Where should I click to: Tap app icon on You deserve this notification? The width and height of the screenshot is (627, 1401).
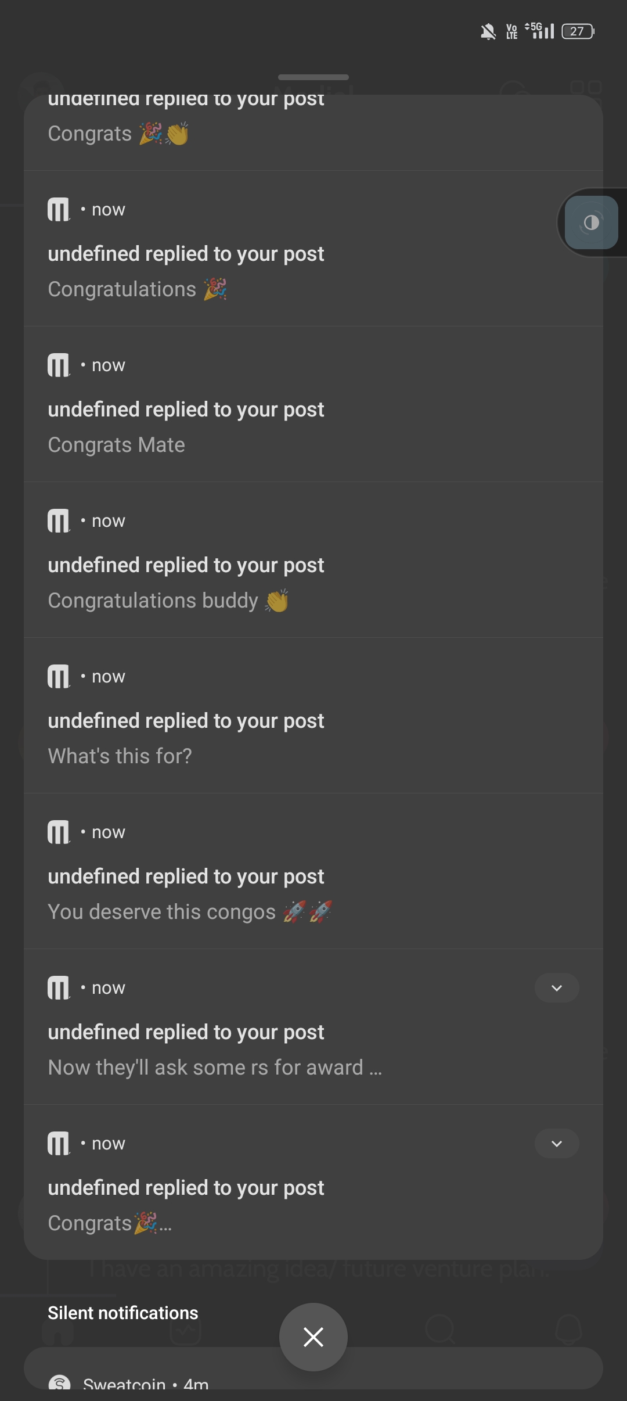(59, 832)
